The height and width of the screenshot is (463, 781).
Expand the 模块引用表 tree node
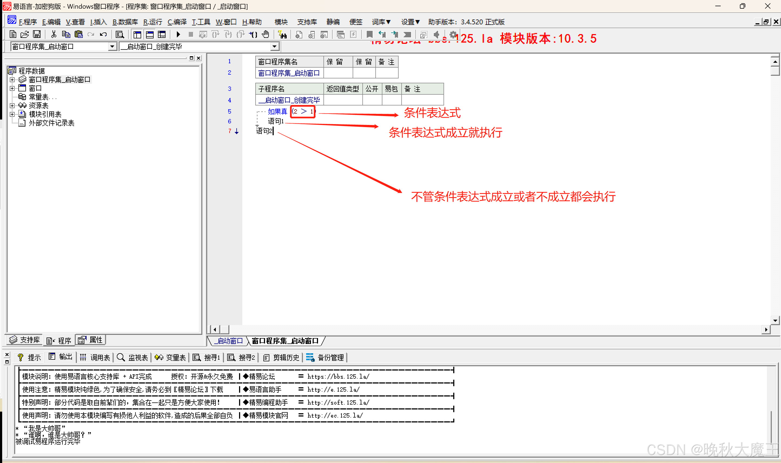(12, 114)
